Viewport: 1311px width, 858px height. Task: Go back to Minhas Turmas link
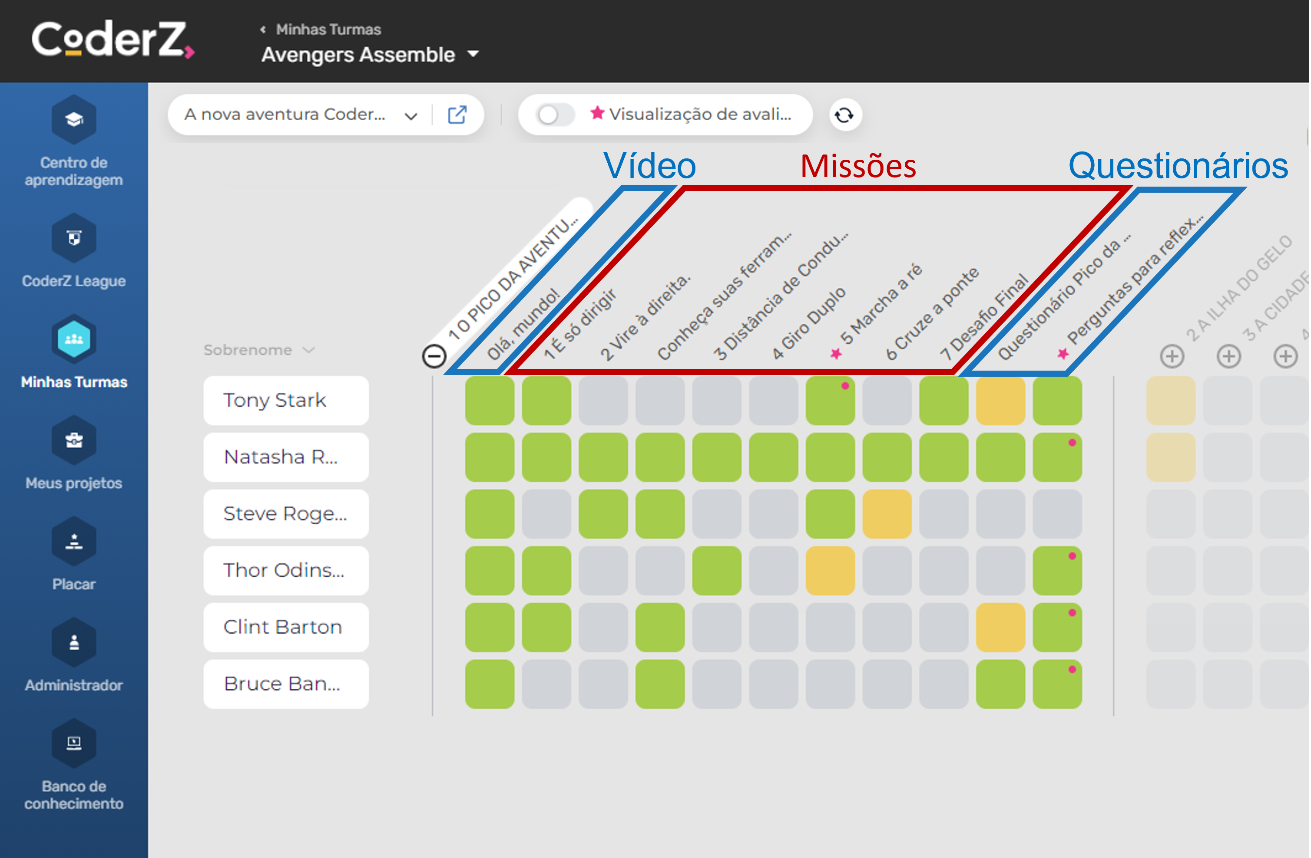pos(328,29)
